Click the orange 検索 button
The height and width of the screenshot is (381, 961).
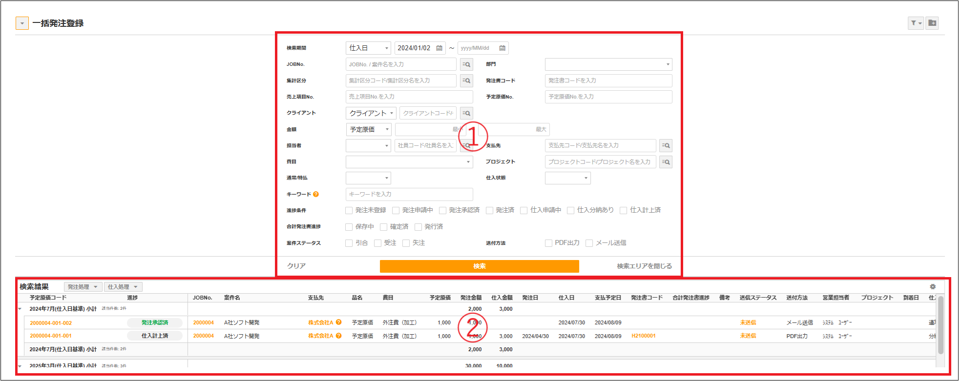479,266
